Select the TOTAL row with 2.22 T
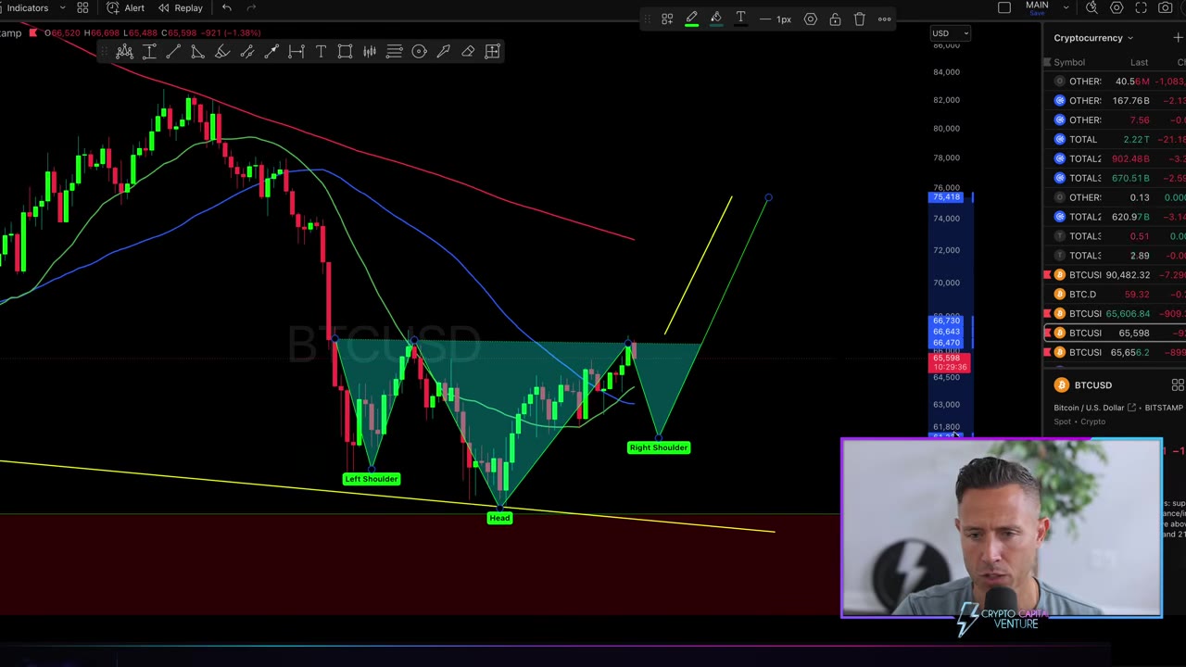 click(x=1115, y=139)
